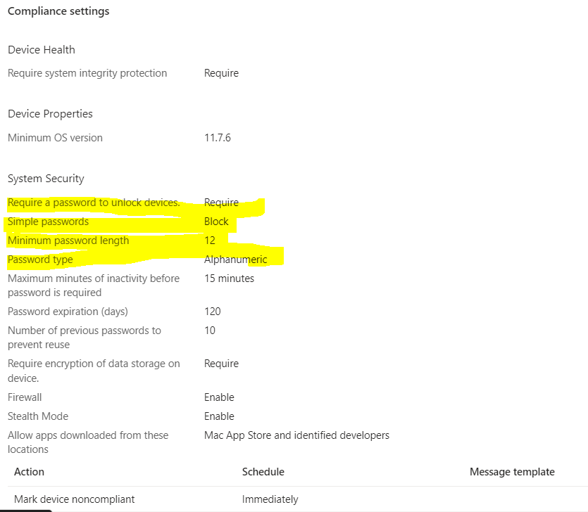Open the Require system integrity protection dropdown

pos(221,72)
